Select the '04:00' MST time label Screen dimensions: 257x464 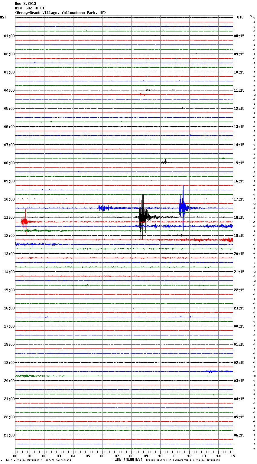(9, 90)
